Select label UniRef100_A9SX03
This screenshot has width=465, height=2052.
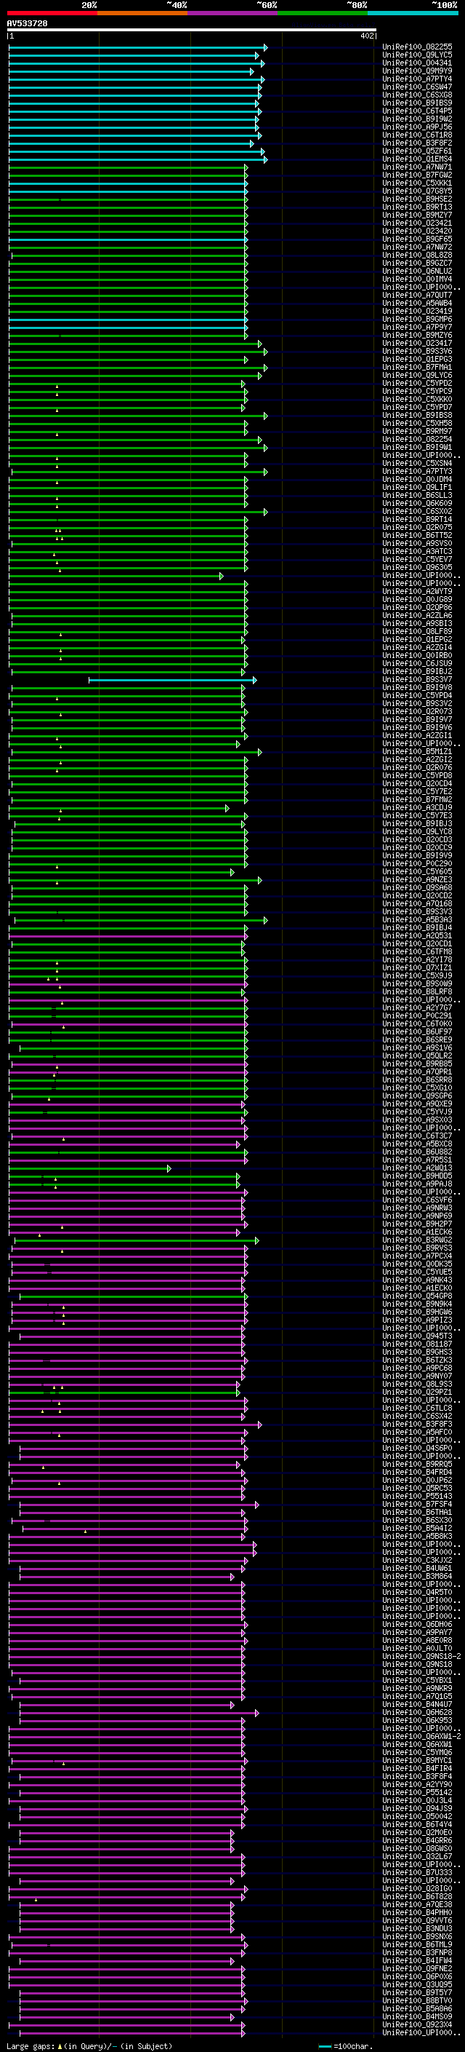click(x=417, y=1120)
